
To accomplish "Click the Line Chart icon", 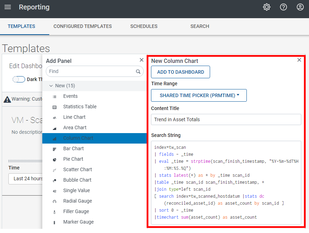I will point(55,118).
